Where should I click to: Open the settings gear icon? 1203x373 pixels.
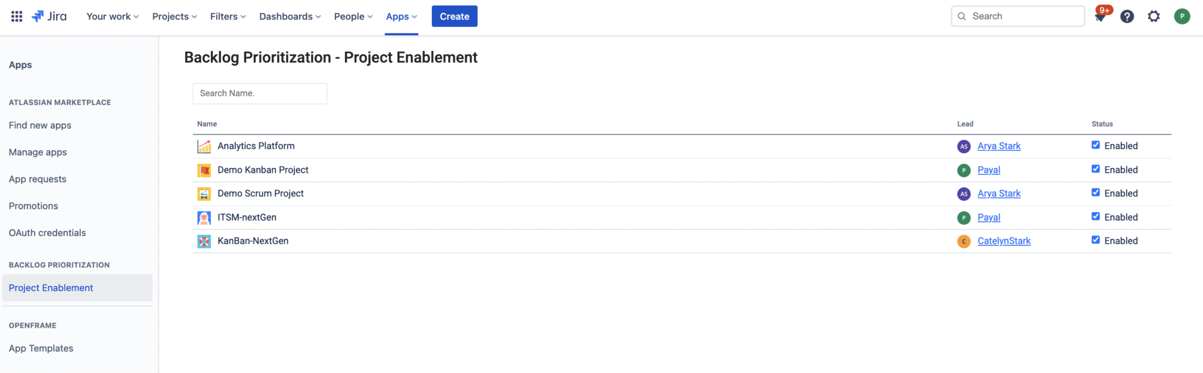[1154, 16]
